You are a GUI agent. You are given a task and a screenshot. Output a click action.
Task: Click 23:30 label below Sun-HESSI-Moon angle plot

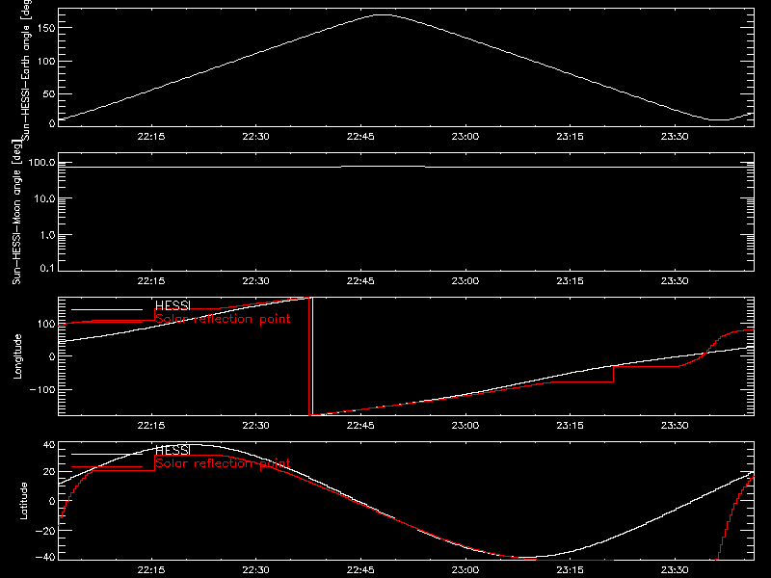tap(675, 280)
